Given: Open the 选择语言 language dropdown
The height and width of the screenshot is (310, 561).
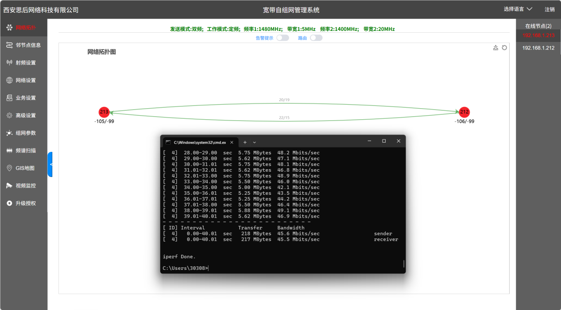Looking at the screenshot, I should [518, 9].
